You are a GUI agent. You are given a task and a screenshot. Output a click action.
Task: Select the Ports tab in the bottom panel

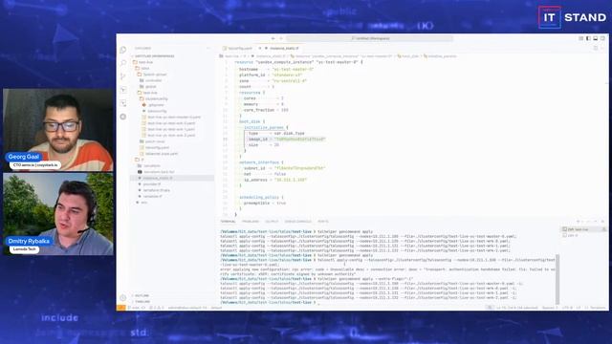323,222
